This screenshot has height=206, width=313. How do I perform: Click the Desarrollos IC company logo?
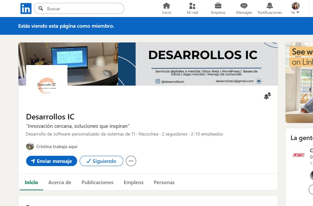coord(47,86)
